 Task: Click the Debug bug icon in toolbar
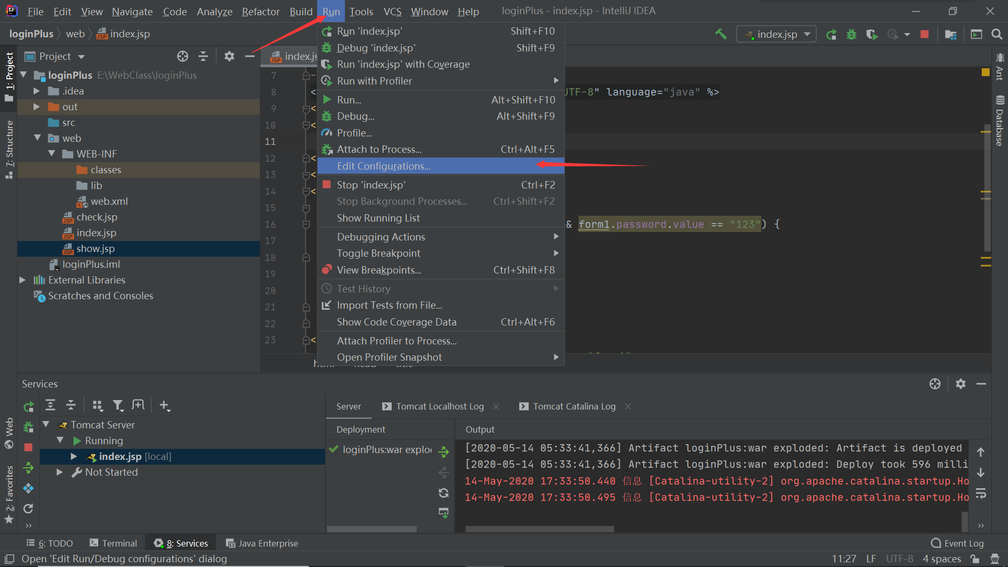852,34
